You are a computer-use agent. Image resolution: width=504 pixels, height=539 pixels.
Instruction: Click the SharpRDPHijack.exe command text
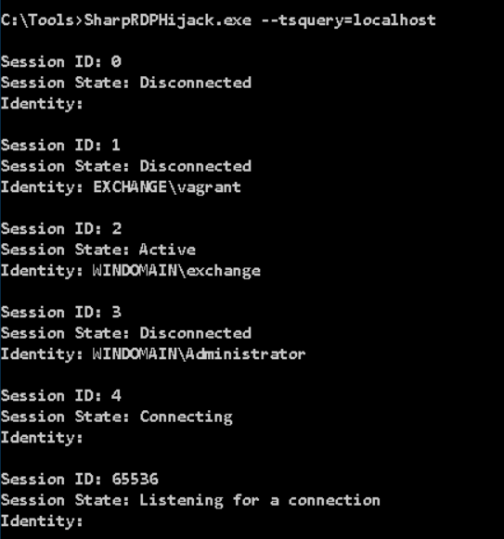click(x=168, y=21)
